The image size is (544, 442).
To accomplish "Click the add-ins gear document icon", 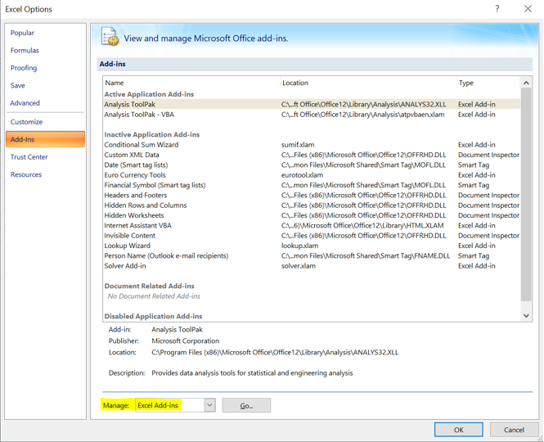I will click(x=110, y=37).
